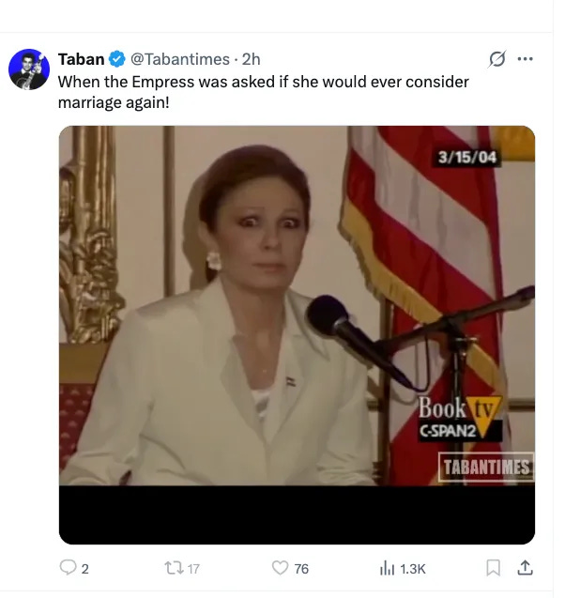This screenshot has width=565, height=598.
Task: Click the like count 76
Action: point(301,569)
